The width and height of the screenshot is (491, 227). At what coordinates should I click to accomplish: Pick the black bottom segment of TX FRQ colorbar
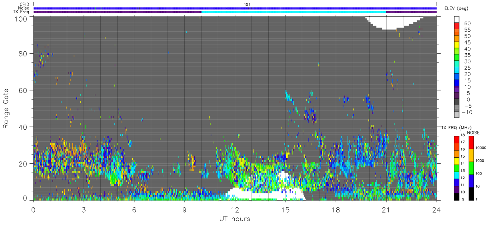[x=456, y=197]
